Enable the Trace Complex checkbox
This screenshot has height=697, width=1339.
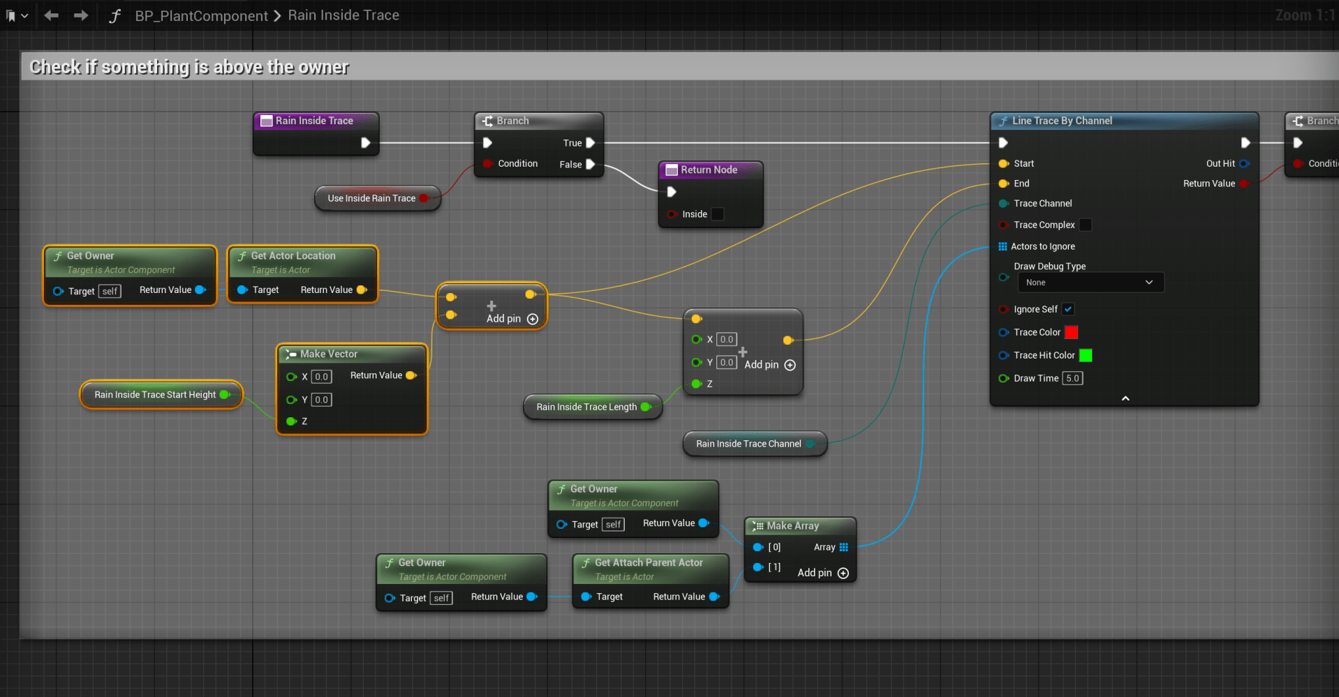pos(1085,225)
